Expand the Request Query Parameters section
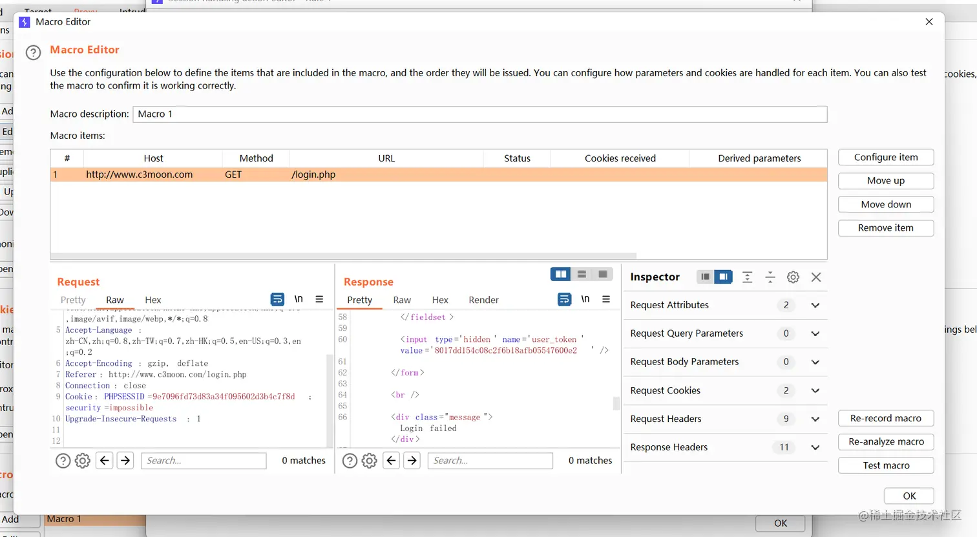The height and width of the screenshot is (537, 977). pos(815,334)
